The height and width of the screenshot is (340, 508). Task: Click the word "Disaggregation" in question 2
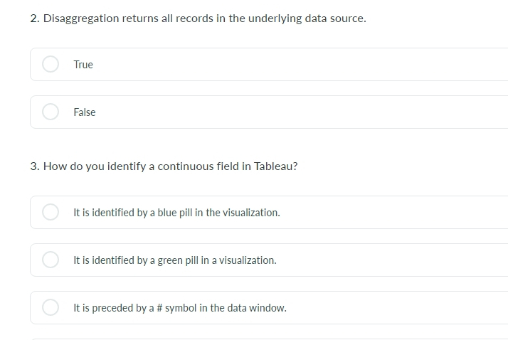click(x=81, y=18)
